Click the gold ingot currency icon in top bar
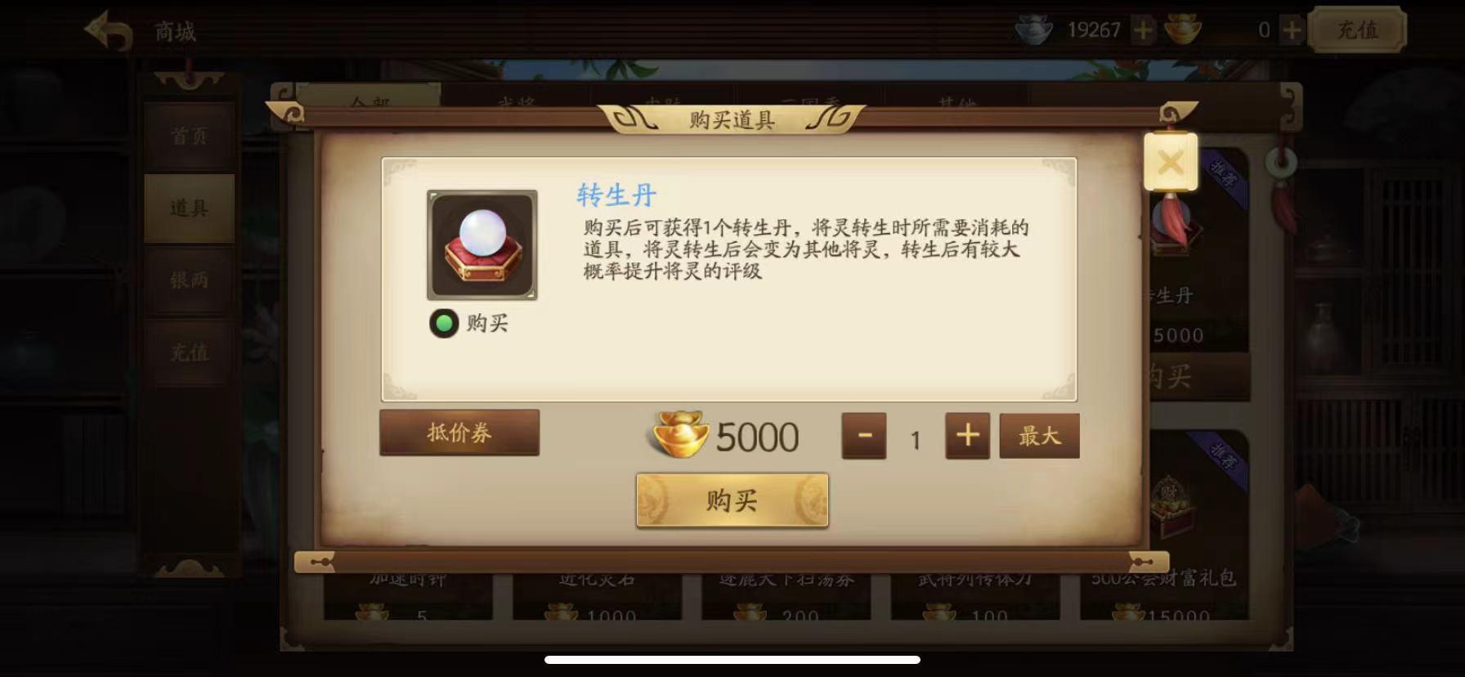 pyautogui.click(x=1182, y=30)
